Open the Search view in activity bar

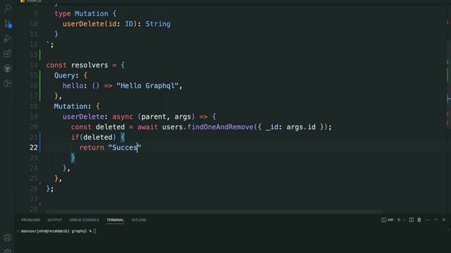[8, 8]
